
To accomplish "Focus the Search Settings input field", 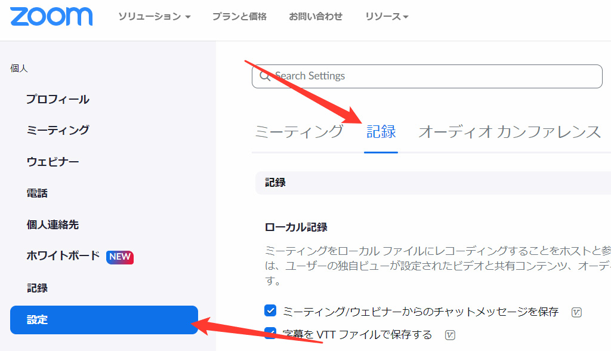I will [430, 76].
